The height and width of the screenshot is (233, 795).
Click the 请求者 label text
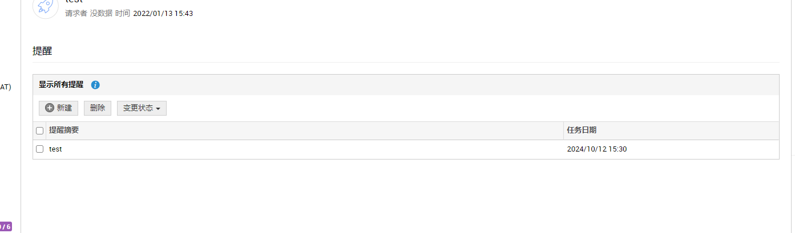[x=76, y=13]
